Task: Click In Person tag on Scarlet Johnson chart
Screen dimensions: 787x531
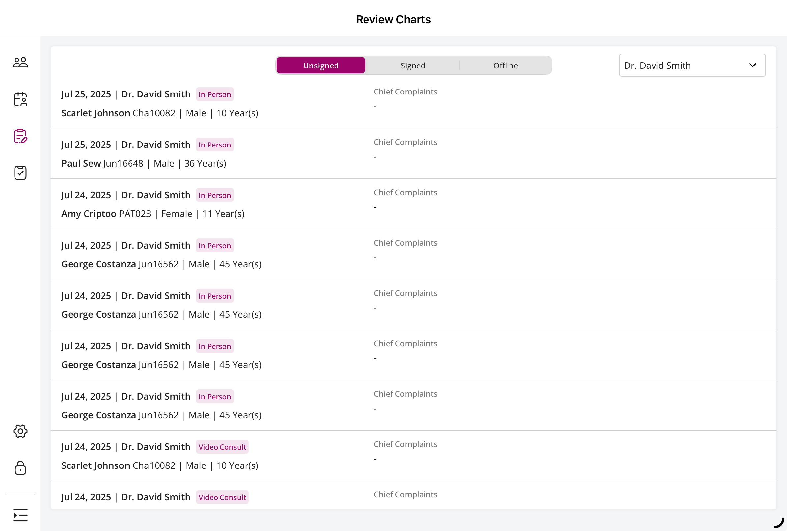Action: [215, 94]
